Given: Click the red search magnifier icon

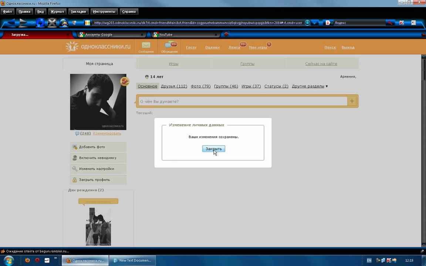Looking at the screenshot, I should point(390,23).
